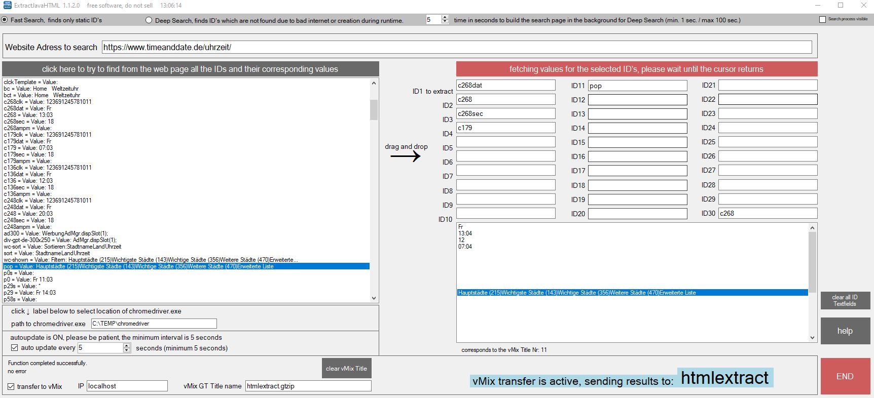Decrease auto update interval with down arrow
This screenshot has width=874, height=398.
click(x=127, y=350)
